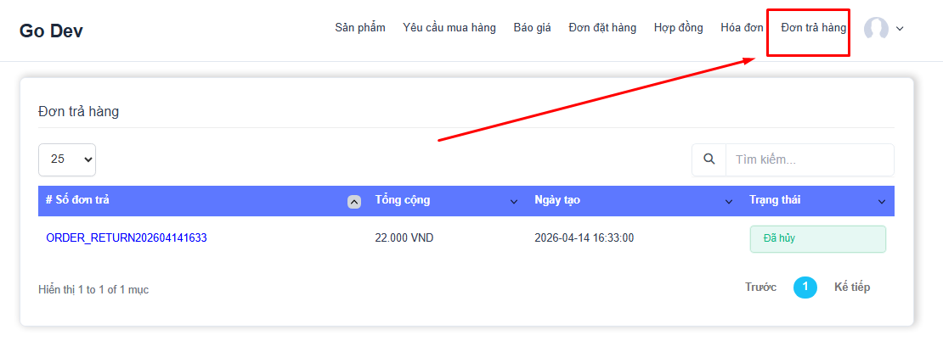Viewport: 943px width, 363px height.
Task: Focus the Tìm kiếm search field
Action: tap(807, 159)
